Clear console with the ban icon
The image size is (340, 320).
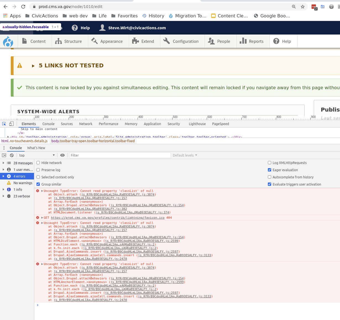tap(12, 155)
